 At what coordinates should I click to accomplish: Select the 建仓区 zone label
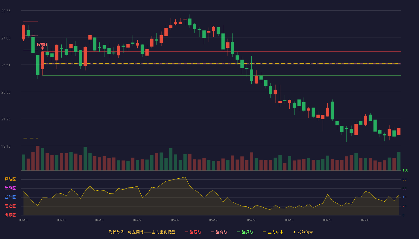tap(10, 206)
